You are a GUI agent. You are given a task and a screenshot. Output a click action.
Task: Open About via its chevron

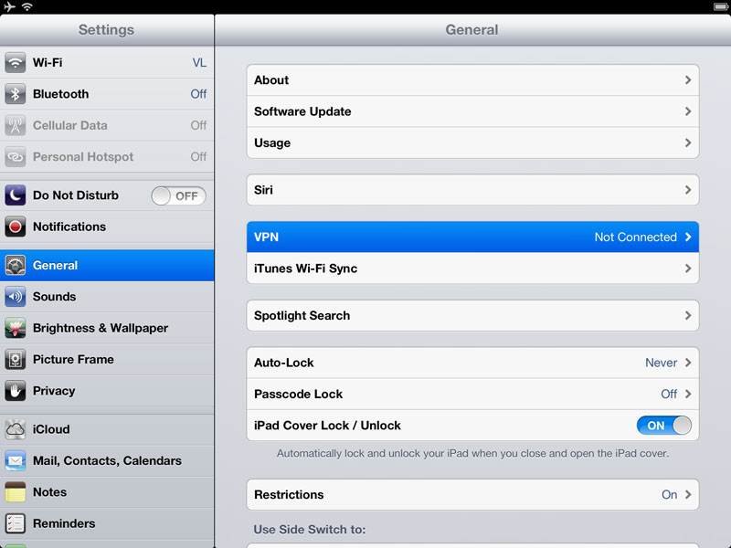pyautogui.click(x=688, y=80)
